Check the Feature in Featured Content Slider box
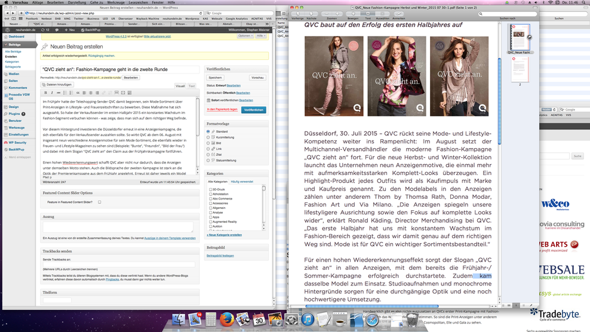This screenshot has width=590, height=332. point(99,202)
